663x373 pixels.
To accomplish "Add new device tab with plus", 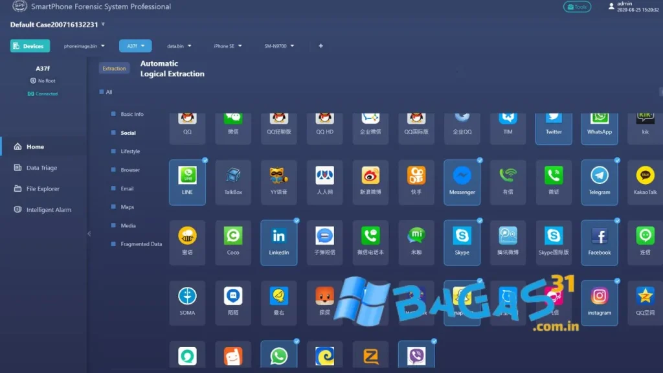I will pyautogui.click(x=320, y=46).
